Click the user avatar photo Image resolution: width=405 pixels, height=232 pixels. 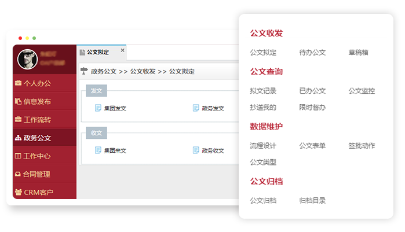27,59
